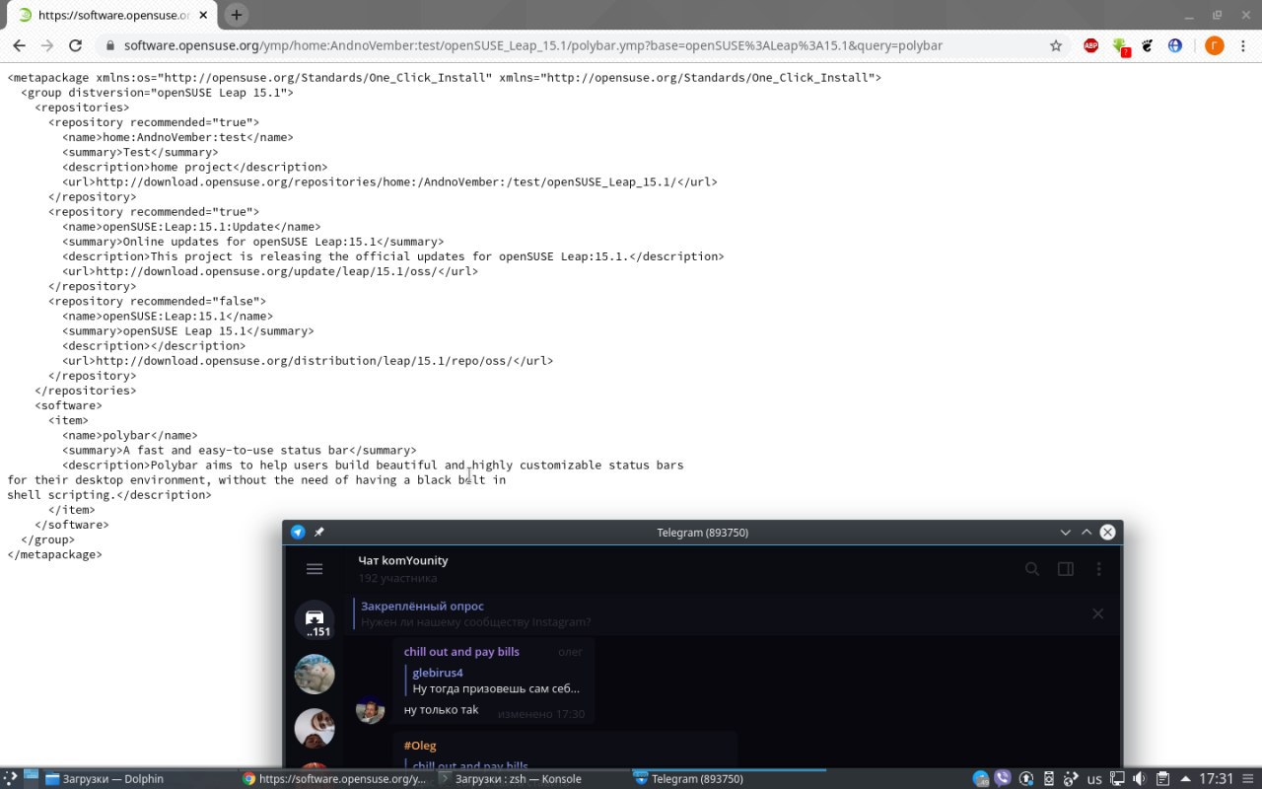
Task: Switch to Dolphin Загрузки taskbar entry
Action: click(139, 778)
